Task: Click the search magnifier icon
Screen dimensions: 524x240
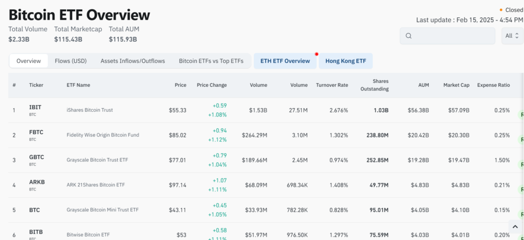Action: [408, 36]
